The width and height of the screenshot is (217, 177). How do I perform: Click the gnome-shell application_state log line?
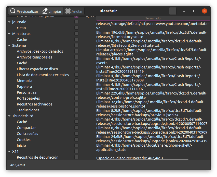144,148
